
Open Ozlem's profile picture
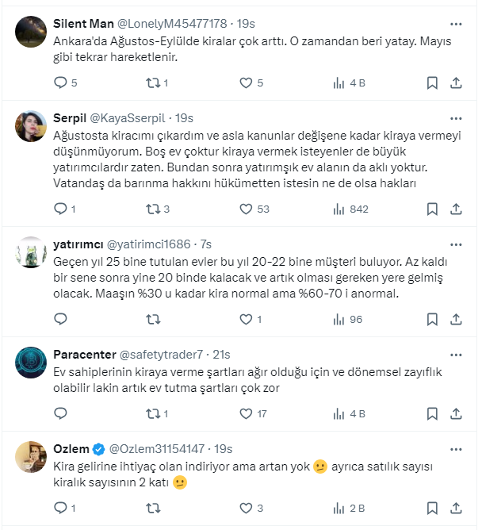tap(30, 455)
